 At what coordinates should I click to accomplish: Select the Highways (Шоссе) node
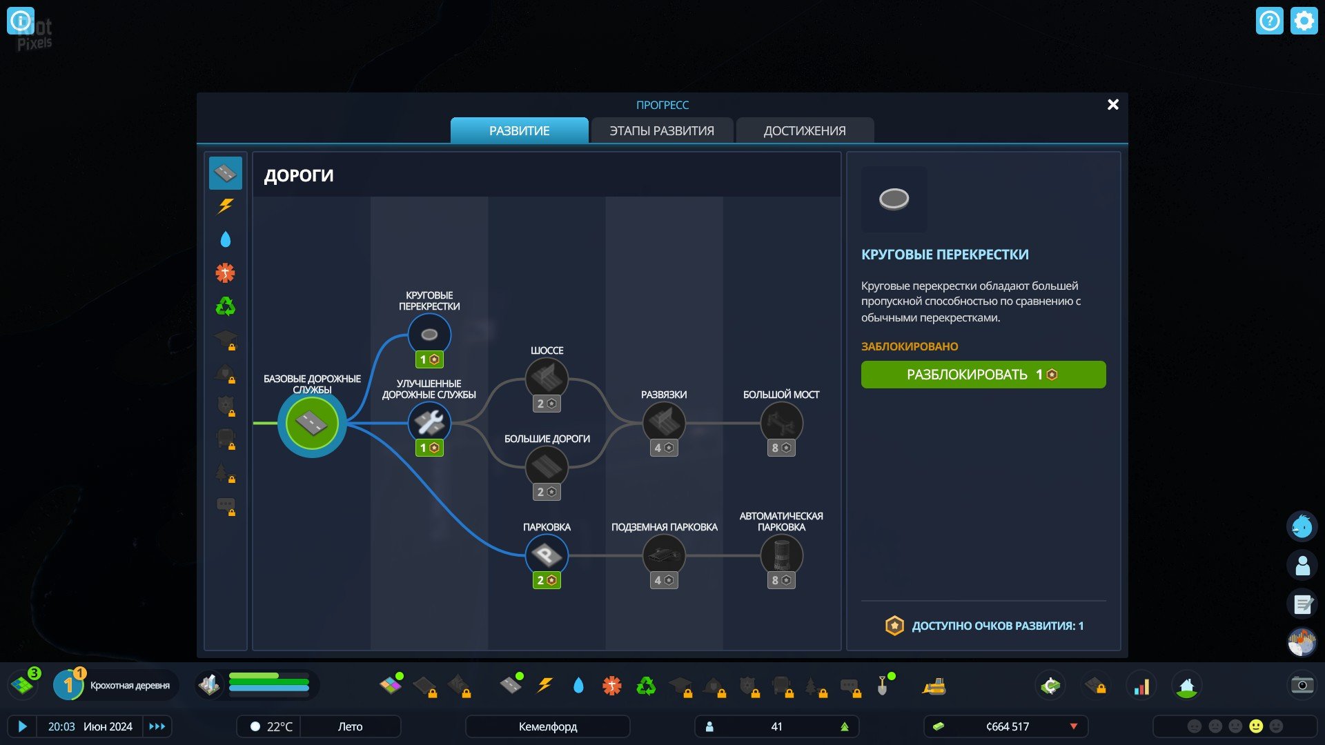(546, 379)
